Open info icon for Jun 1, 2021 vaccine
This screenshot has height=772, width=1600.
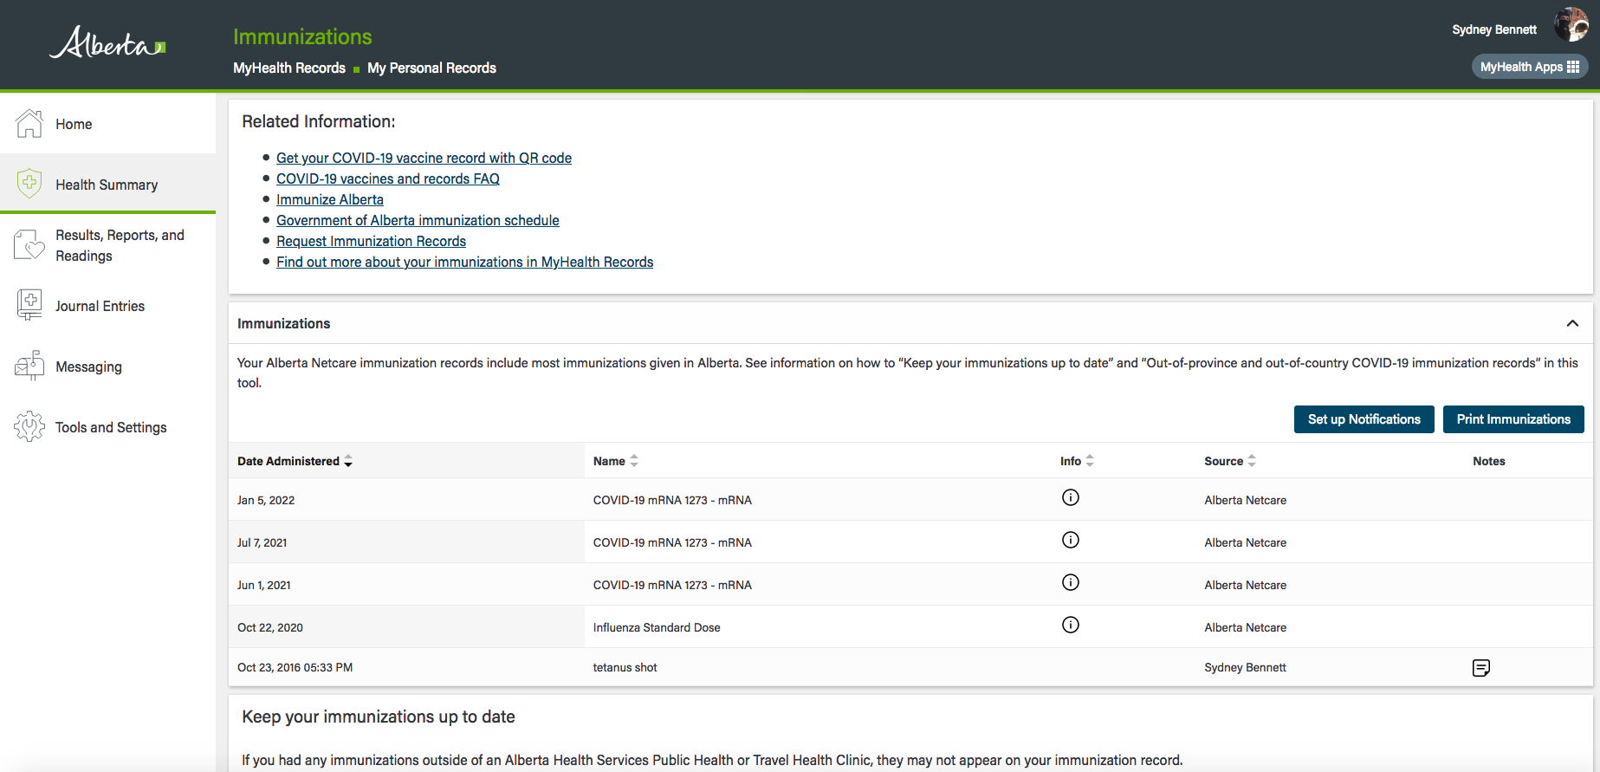[1071, 582]
